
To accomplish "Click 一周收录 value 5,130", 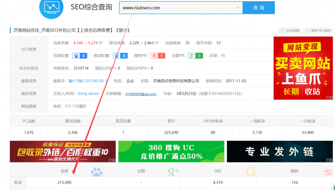I will 257,133.
